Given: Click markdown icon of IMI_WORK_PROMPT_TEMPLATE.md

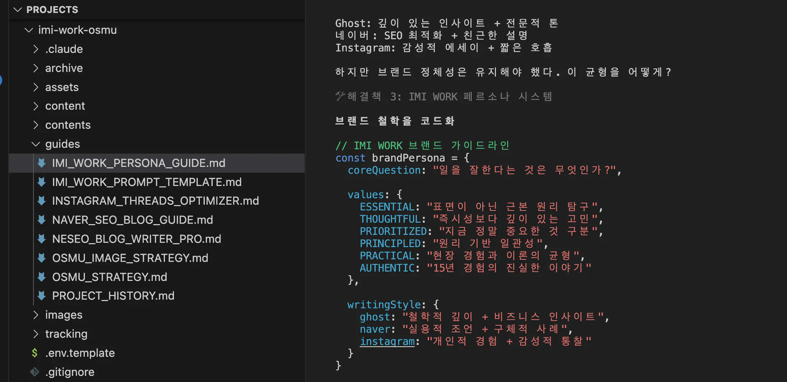Looking at the screenshot, I should 42,182.
